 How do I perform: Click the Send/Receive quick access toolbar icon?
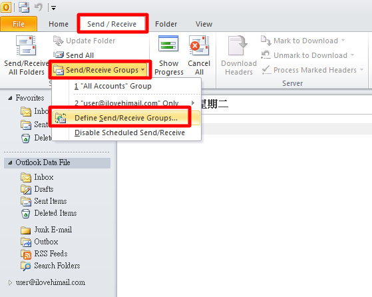[24, 7]
